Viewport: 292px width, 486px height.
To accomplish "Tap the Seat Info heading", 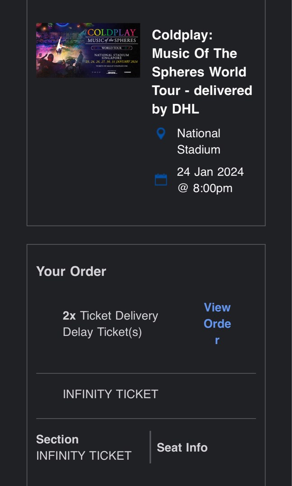I will pos(182,447).
